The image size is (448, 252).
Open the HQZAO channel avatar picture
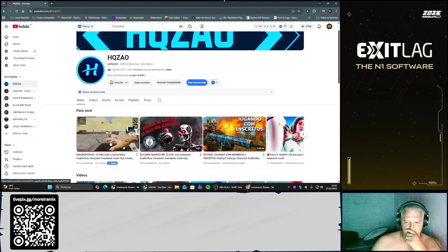tap(90, 70)
